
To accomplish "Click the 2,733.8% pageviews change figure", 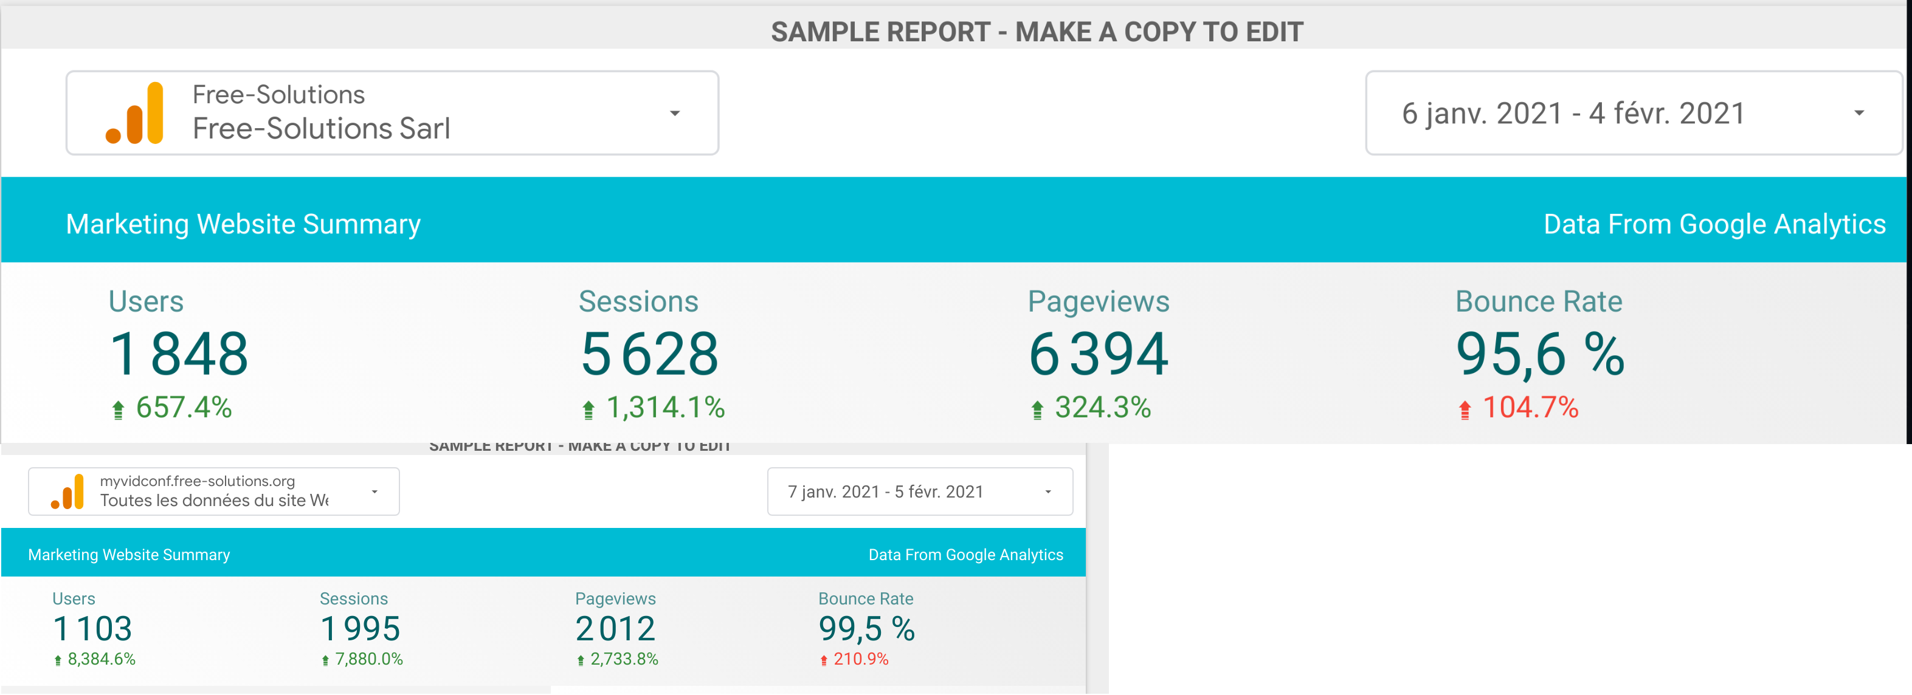I will coord(624,659).
